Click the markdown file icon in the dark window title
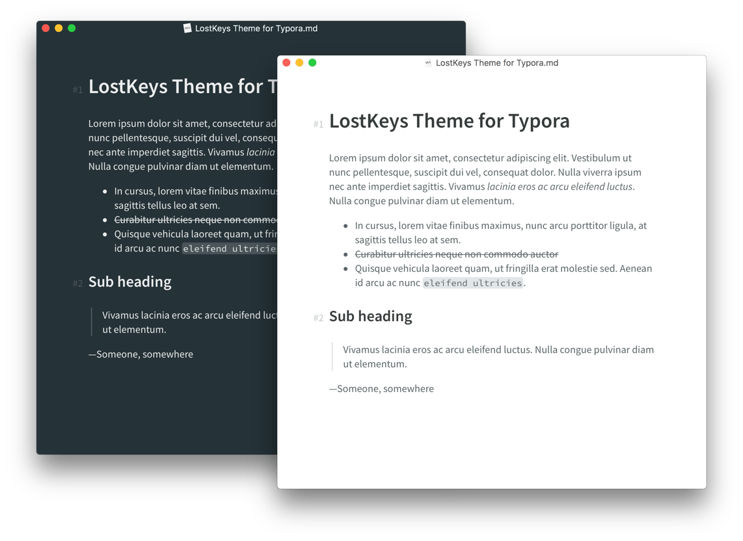Viewport: 743px width, 541px height. tap(187, 29)
